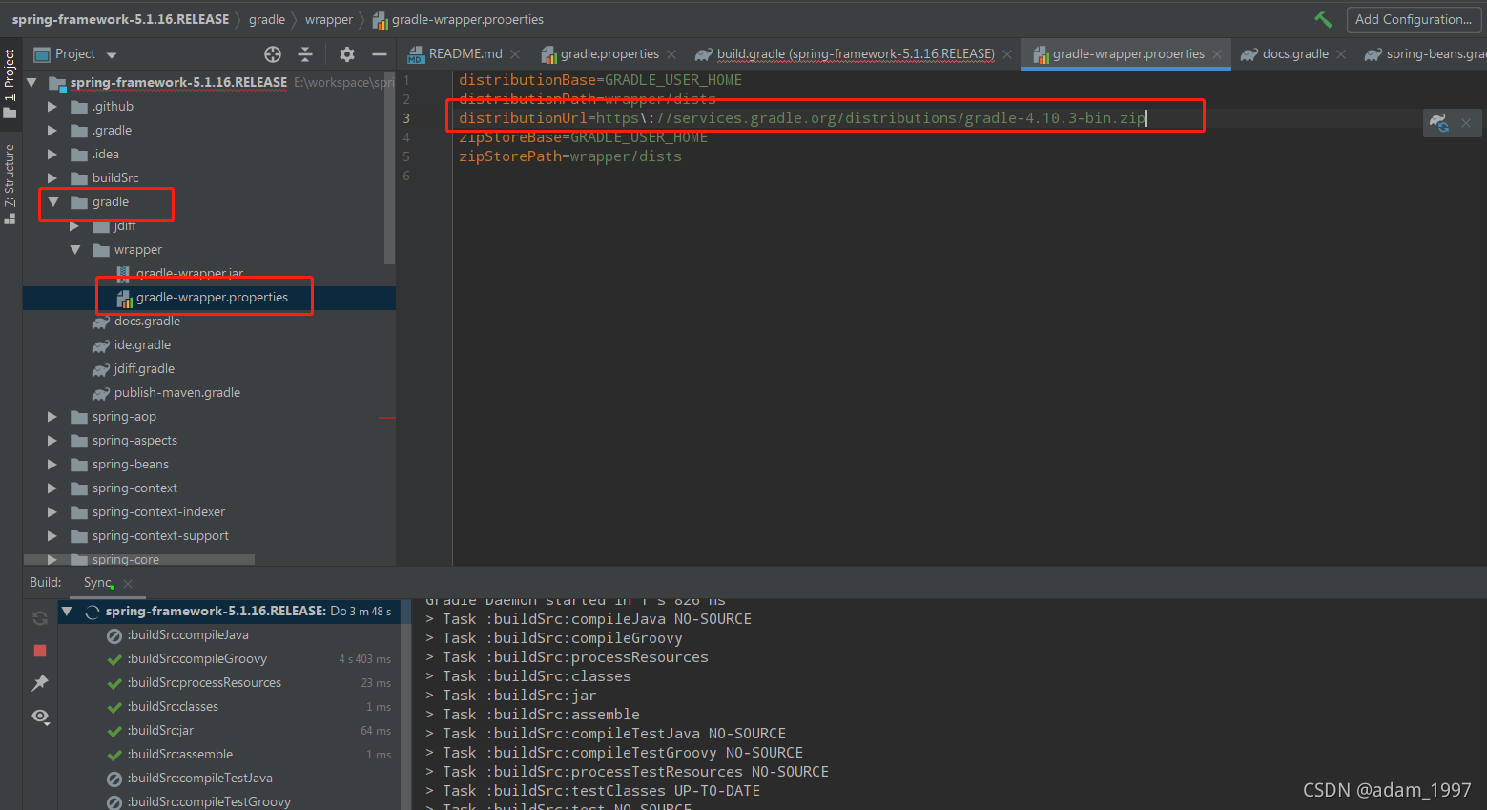Close the Sync build tab
This screenshot has width=1487, height=810.
(128, 584)
